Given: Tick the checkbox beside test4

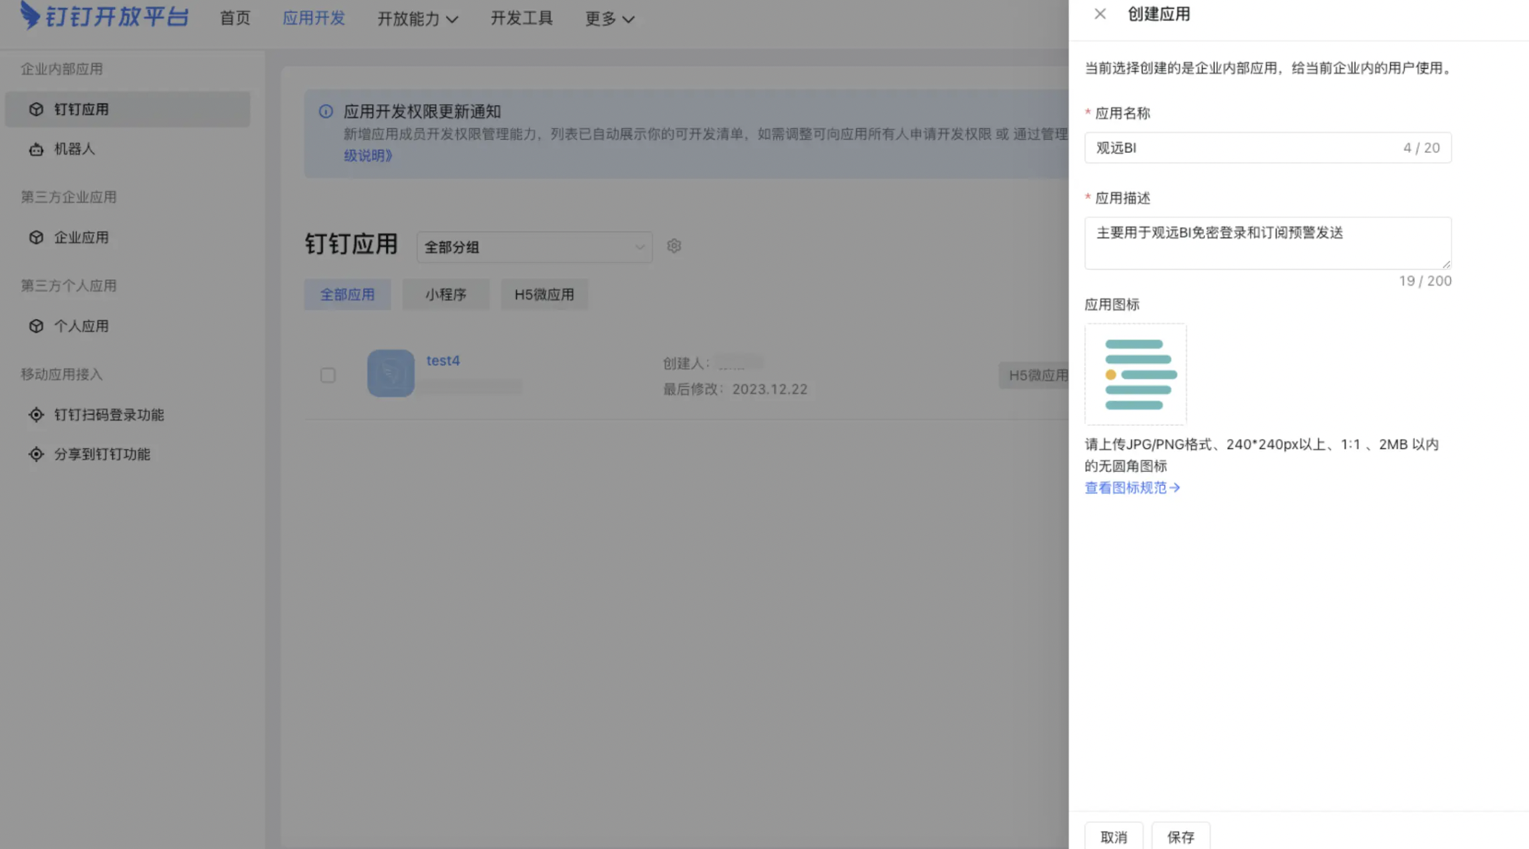Looking at the screenshot, I should (328, 375).
